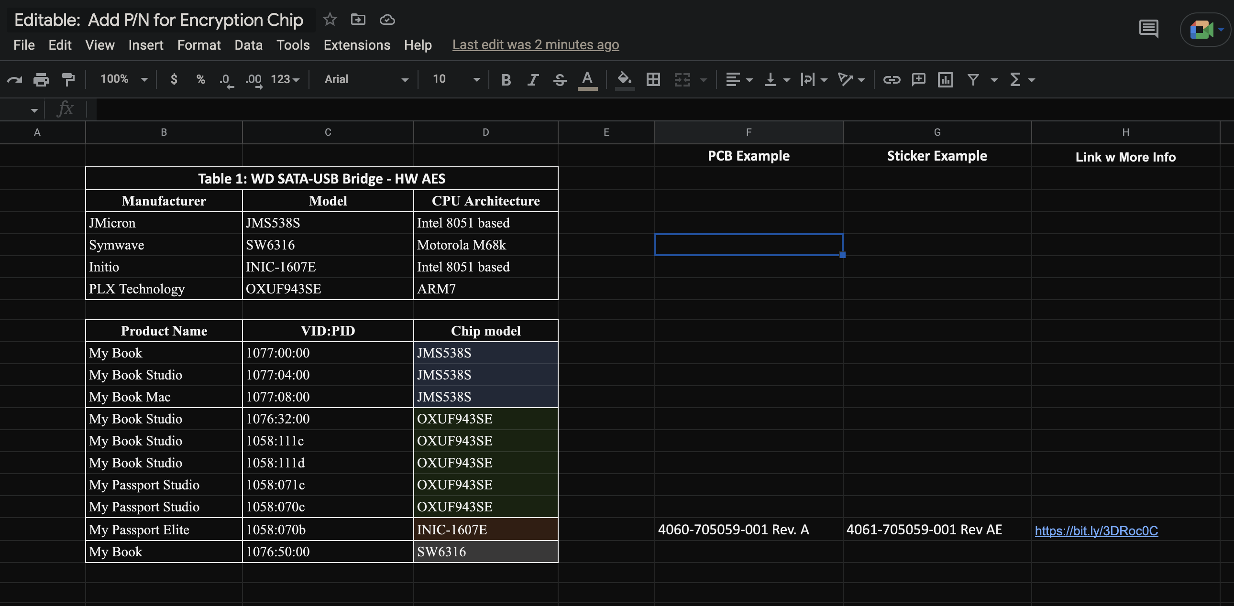
Task: Toggle italic formatting
Action: click(x=533, y=80)
